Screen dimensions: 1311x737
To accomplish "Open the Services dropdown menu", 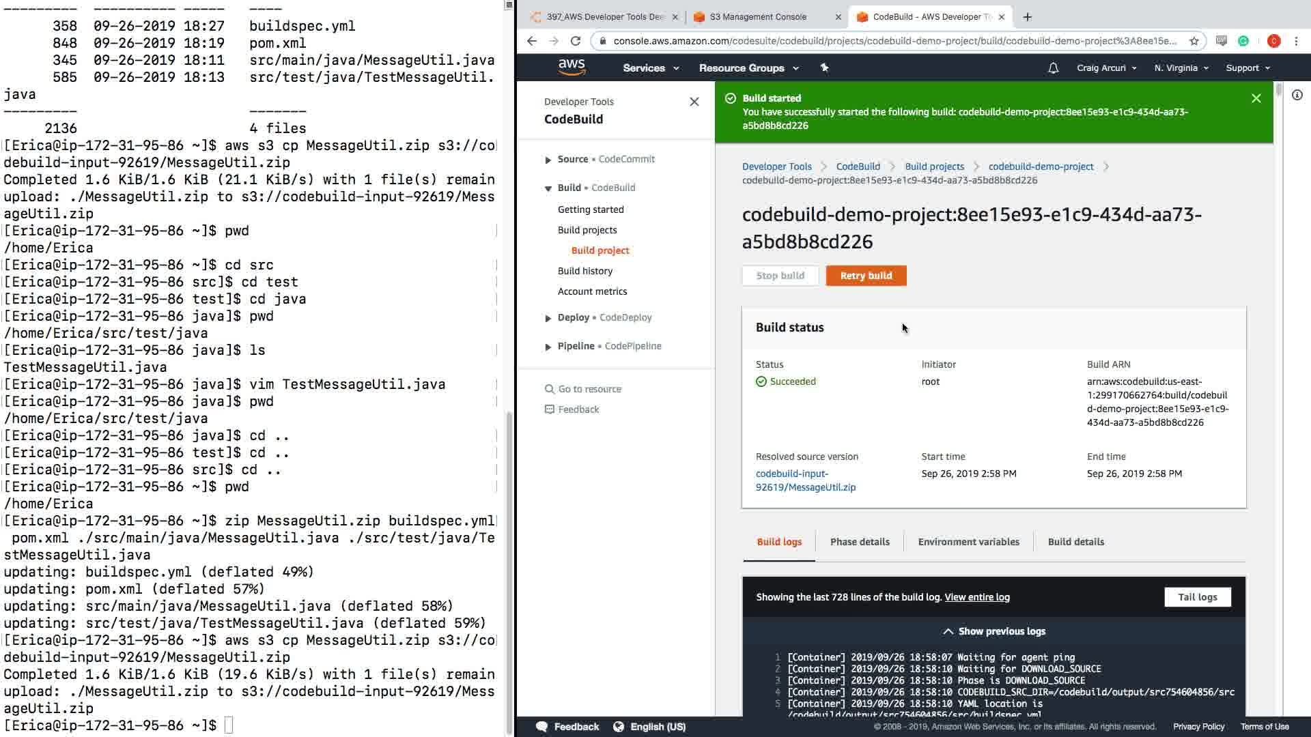I will tap(650, 68).
